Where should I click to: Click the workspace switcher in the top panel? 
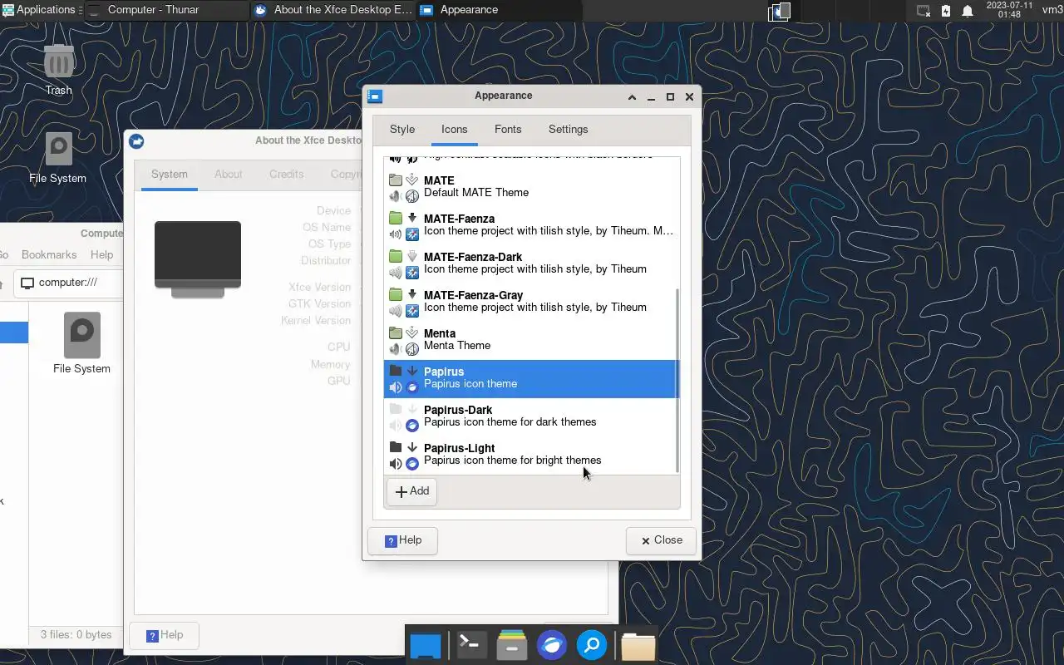pos(779,11)
